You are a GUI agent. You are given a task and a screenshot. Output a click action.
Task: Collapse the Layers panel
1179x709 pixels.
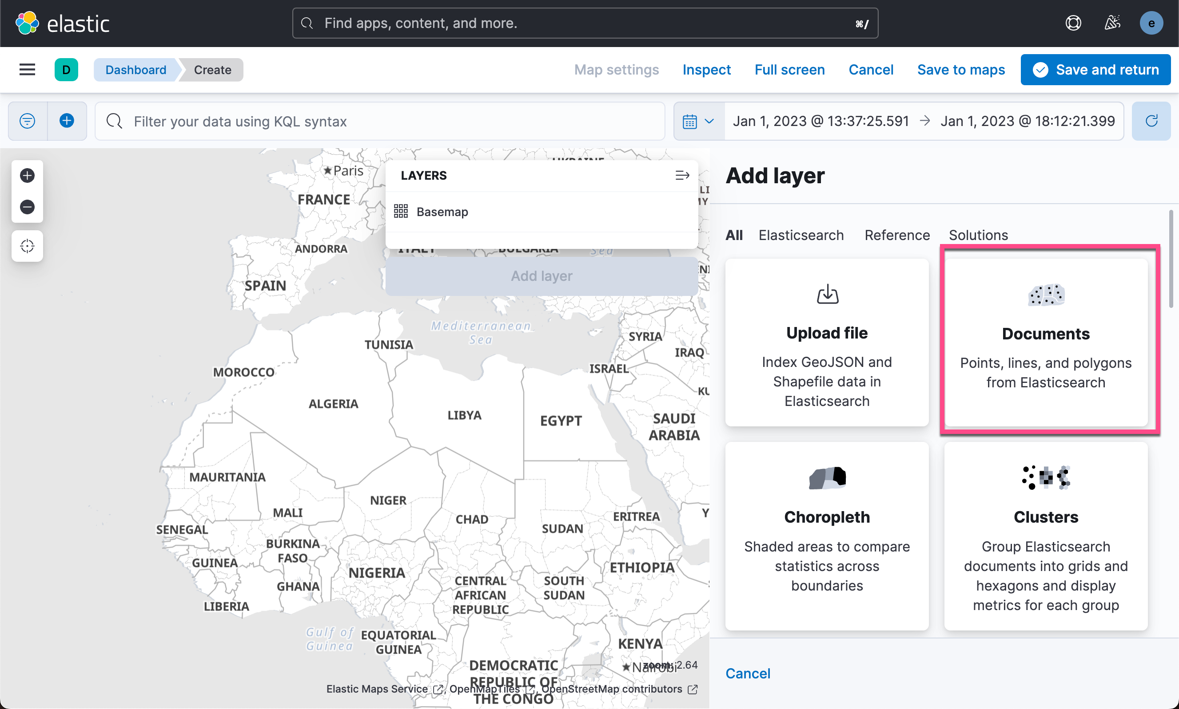[682, 175]
